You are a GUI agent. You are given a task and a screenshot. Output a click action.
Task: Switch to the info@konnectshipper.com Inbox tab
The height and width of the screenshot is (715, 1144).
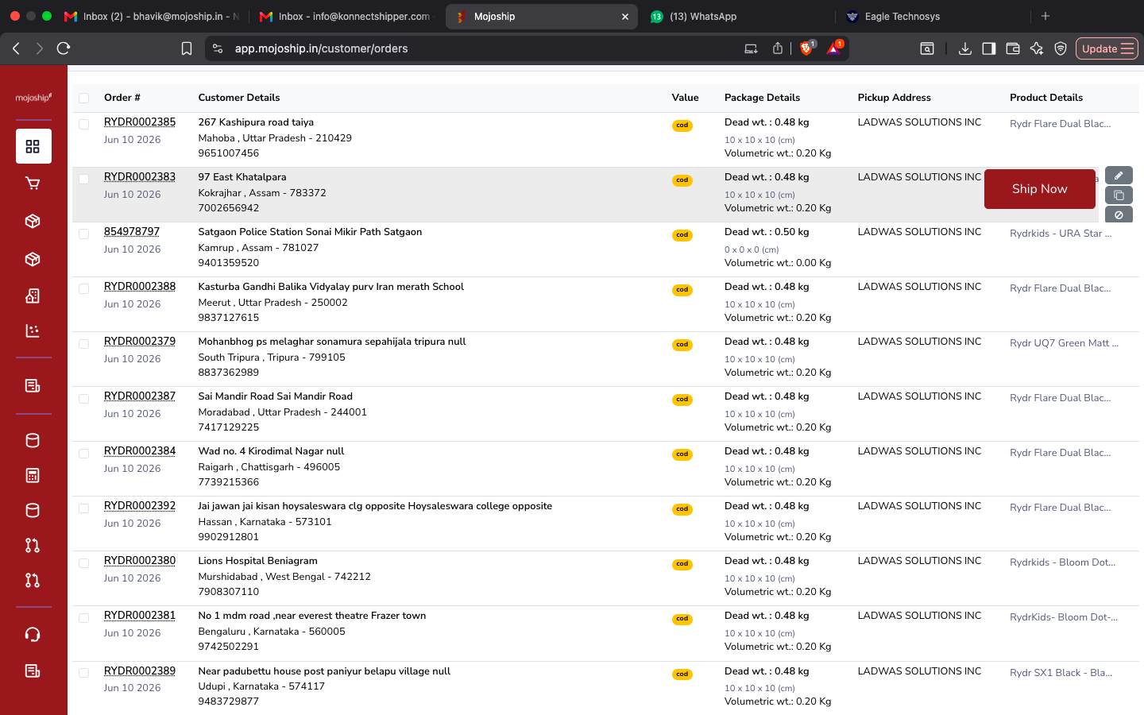tap(346, 16)
